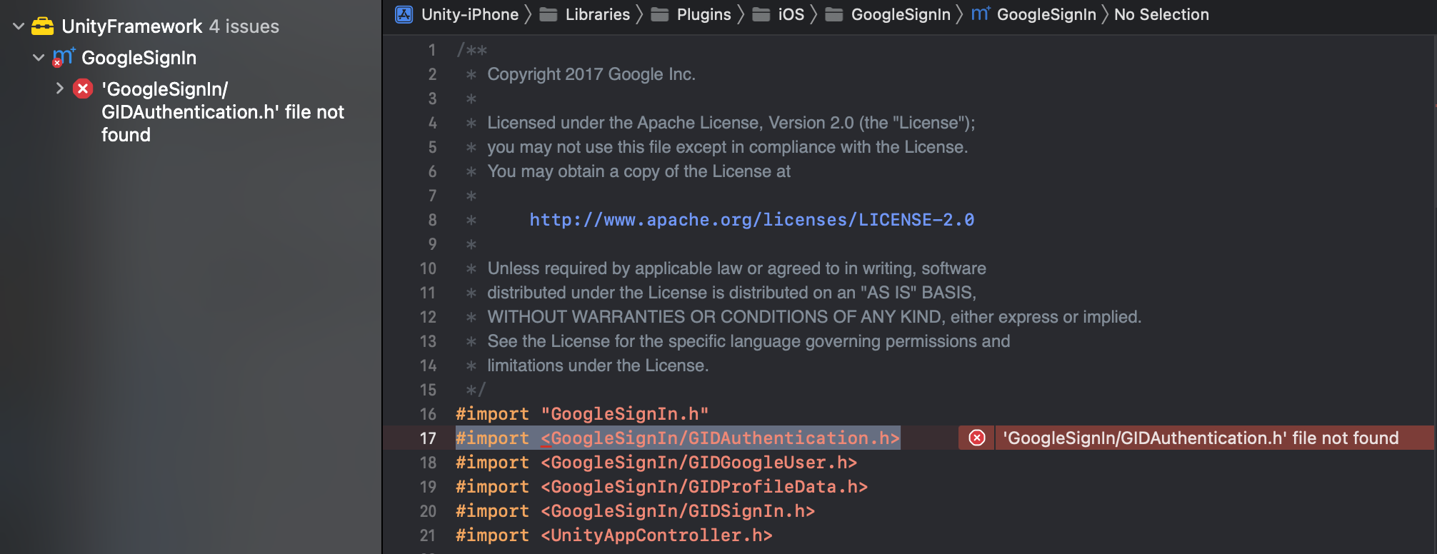Click the error message banner on line 17
Viewport: 1437px width, 554px height.
point(1200,438)
